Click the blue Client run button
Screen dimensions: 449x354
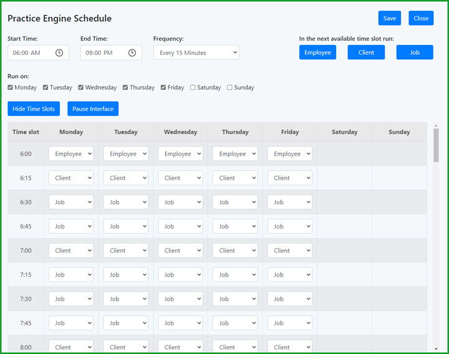coord(366,52)
